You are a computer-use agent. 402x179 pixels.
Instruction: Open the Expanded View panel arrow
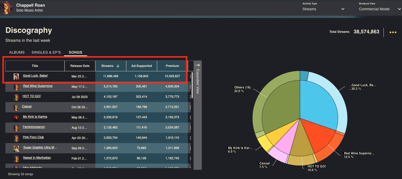coord(197,65)
